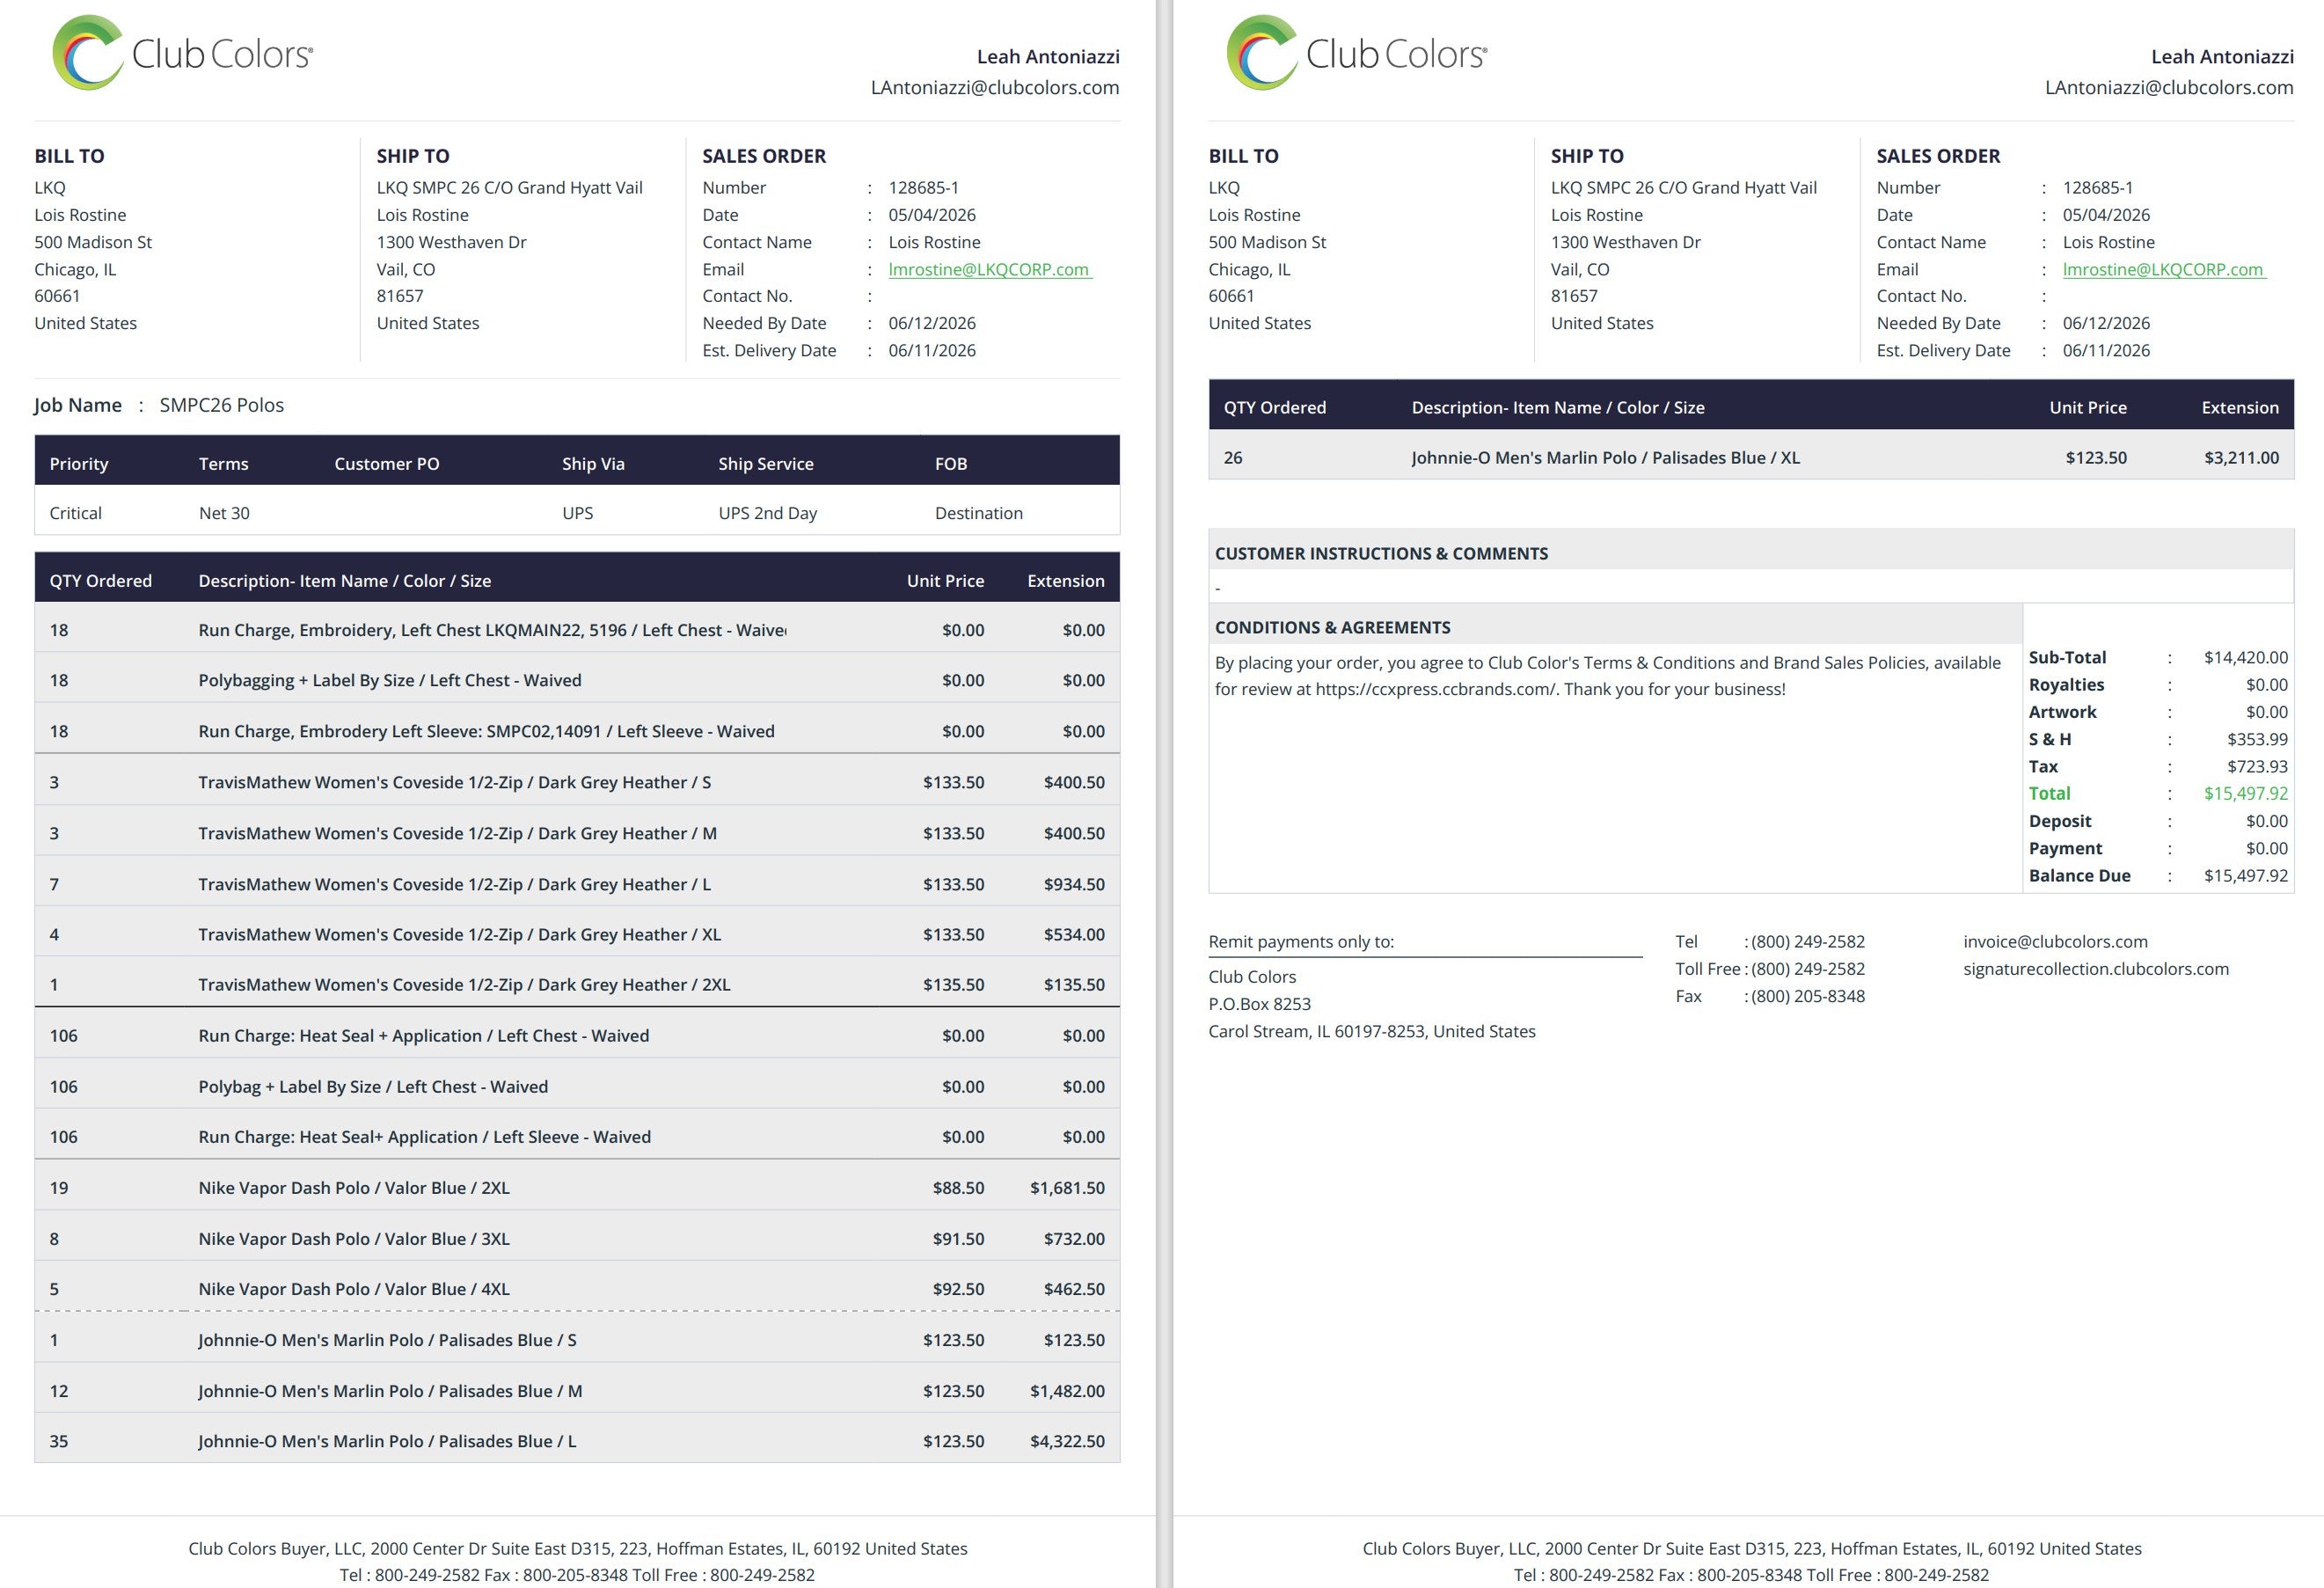The image size is (2324, 1588).
Task: Select the TravisMathew Coveside Dark Grey Heather / M description
Action: click(x=457, y=833)
